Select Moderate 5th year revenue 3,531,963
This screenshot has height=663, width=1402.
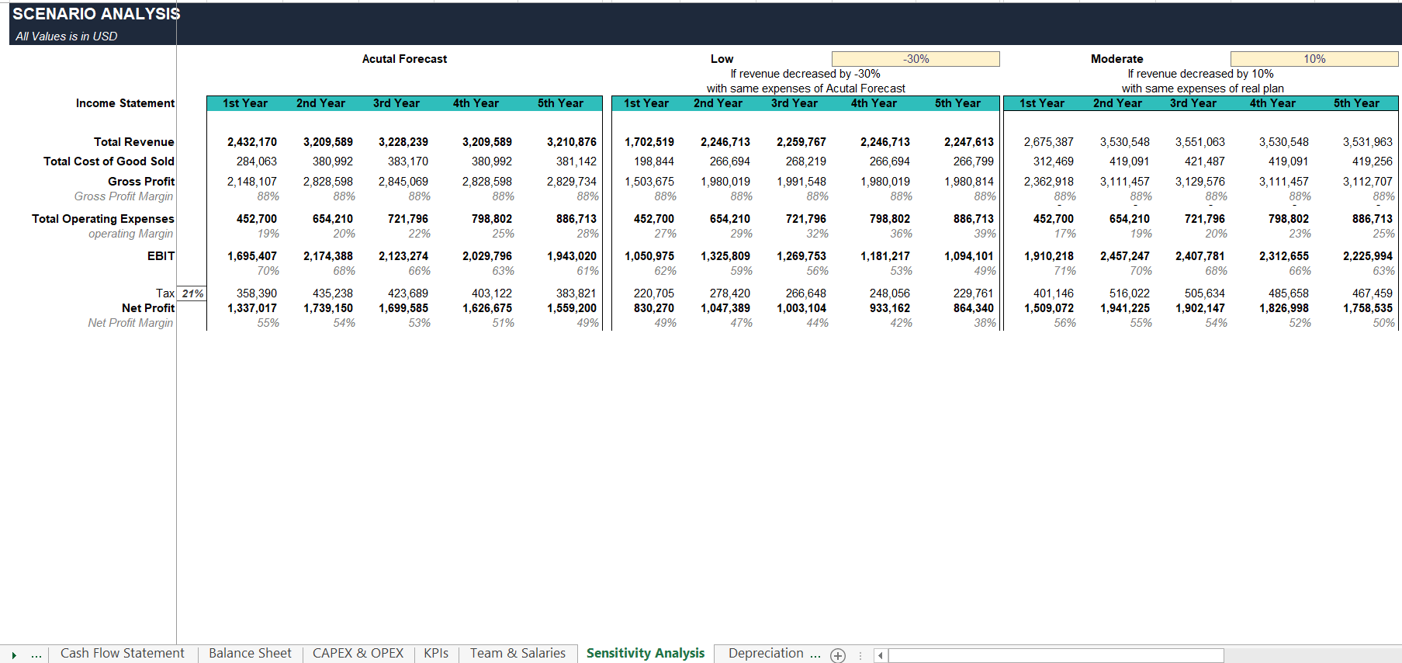1367,142
